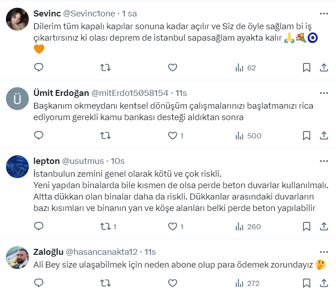Viewport: 336px width, 295px height.
Task: Share Sevinc's tweet
Action: tap(324, 68)
